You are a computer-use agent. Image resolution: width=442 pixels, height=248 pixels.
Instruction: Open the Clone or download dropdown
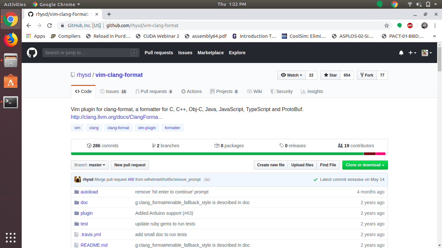[x=365, y=165]
